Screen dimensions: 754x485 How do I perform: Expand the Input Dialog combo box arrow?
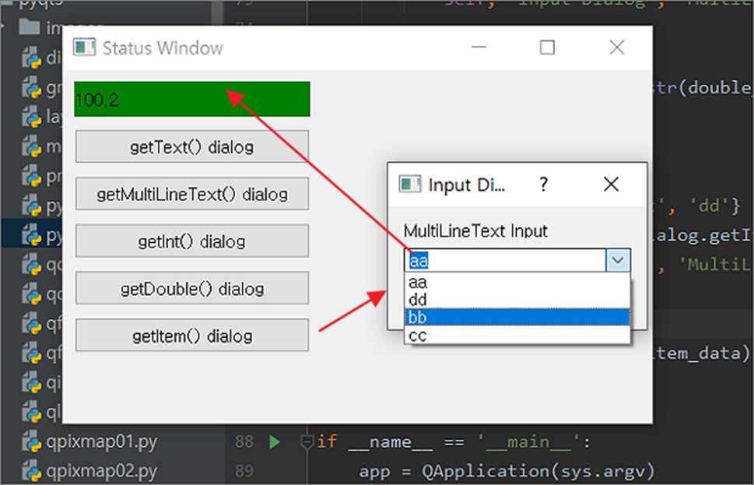tap(618, 260)
